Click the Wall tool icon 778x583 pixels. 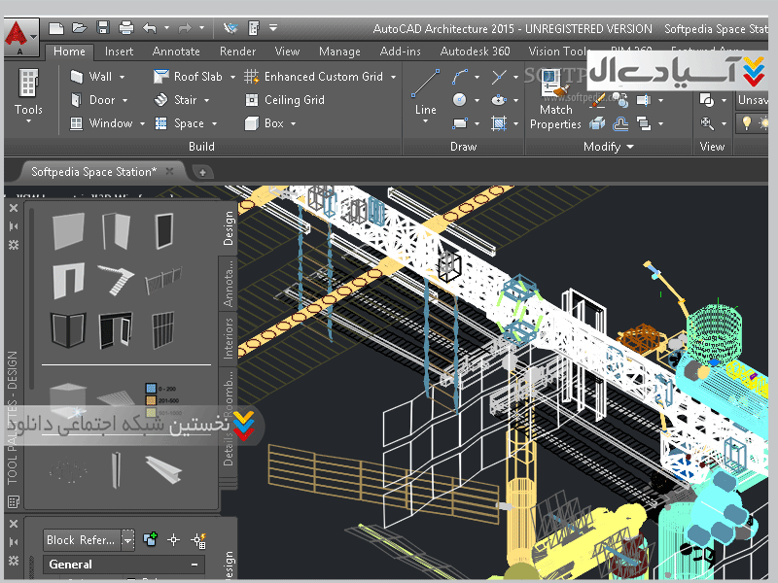(x=77, y=76)
